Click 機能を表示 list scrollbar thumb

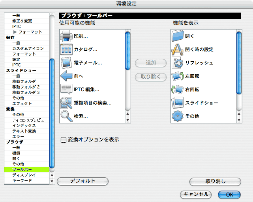point(239,62)
